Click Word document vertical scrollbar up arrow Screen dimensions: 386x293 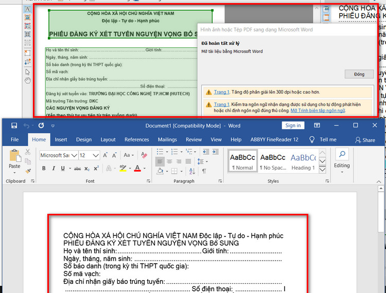coord(381,189)
